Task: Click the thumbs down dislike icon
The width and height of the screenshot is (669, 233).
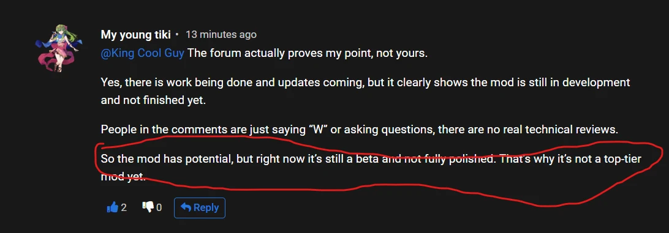Action: tap(148, 207)
